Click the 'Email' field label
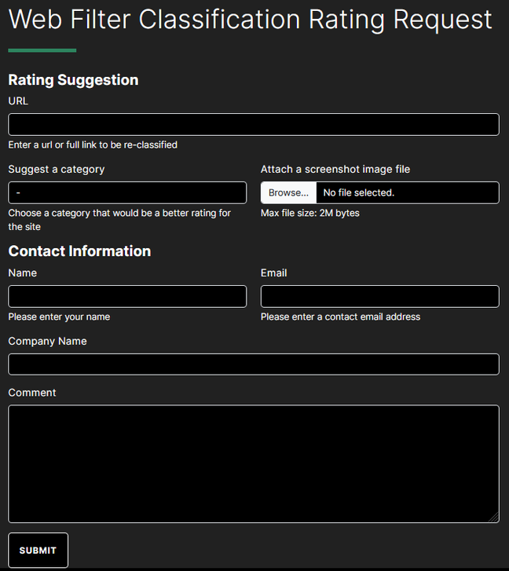This screenshot has width=509, height=571. click(274, 273)
